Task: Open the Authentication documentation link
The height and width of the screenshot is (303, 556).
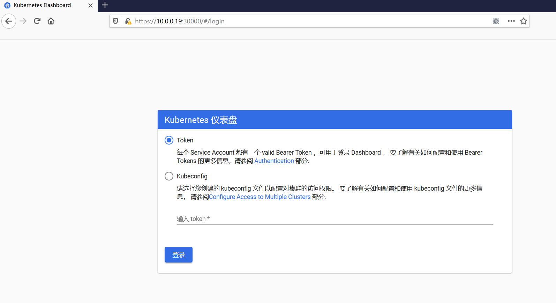Action: (x=274, y=161)
